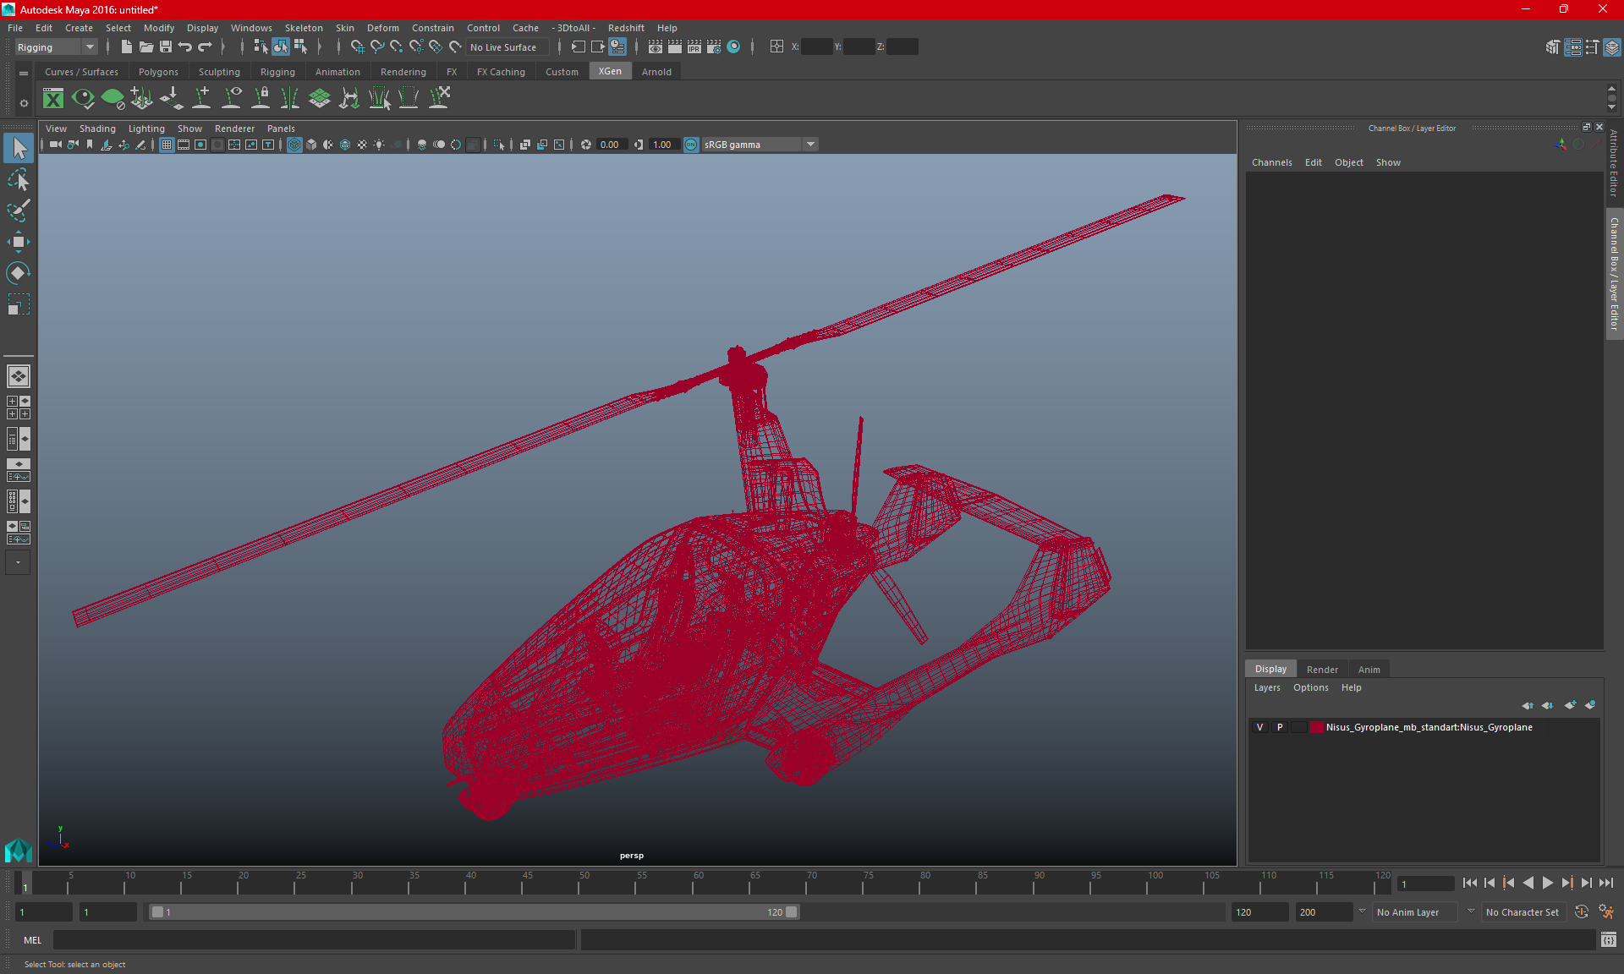The width and height of the screenshot is (1624, 974).
Task: Expand the quick layout dotted button
Action: 19,562
